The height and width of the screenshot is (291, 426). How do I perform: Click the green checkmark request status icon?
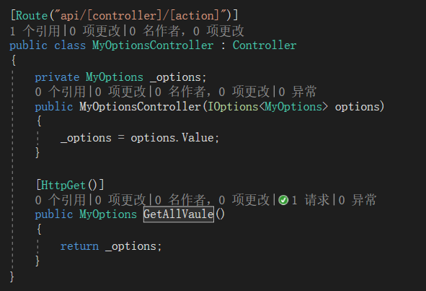pyautogui.click(x=283, y=200)
